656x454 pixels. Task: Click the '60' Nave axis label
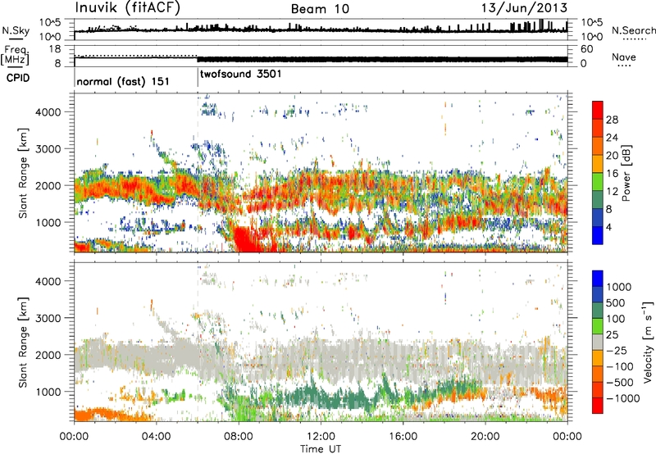pyautogui.click(x=586, y=49)
